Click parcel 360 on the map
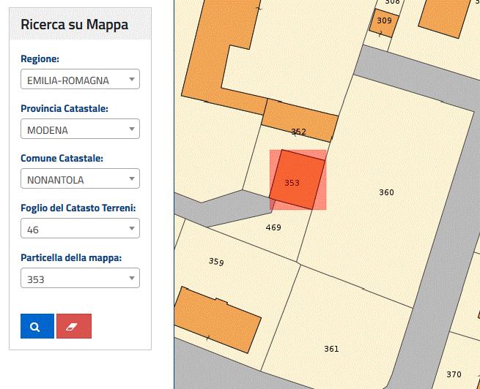 pyautogui.click(x=386, y=192)
